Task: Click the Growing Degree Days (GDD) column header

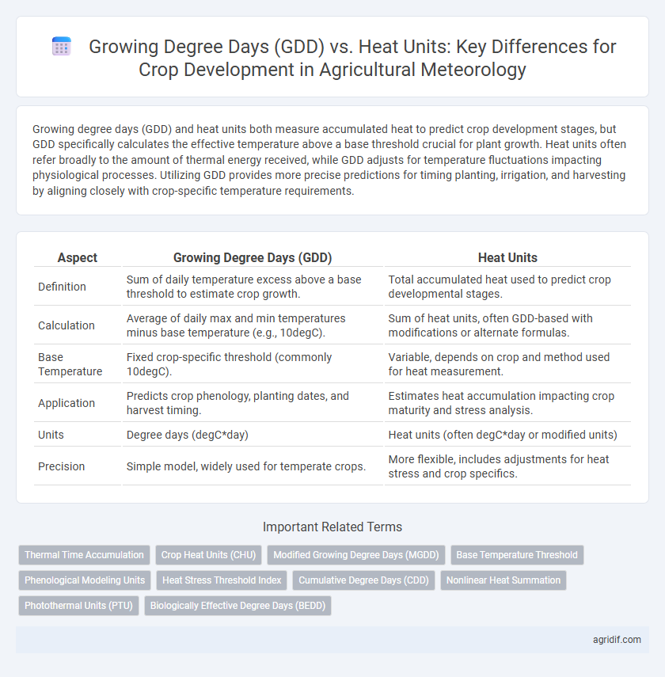Action: 253,258
